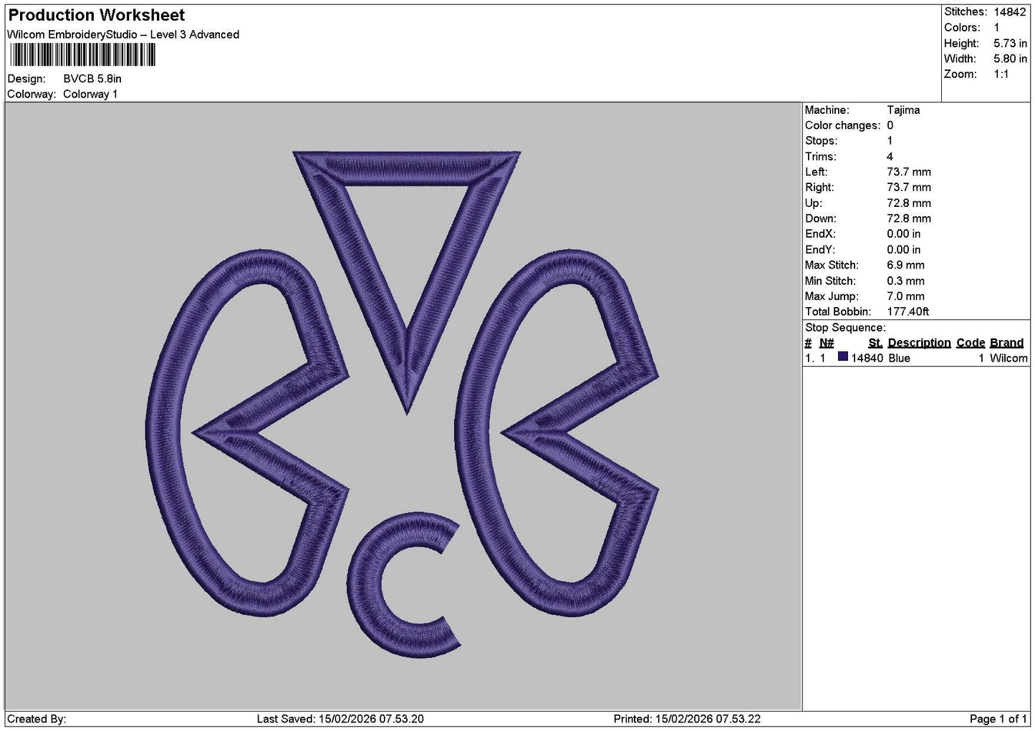
Task: Click the stitches count "14842"
Action: [1010, 12]
